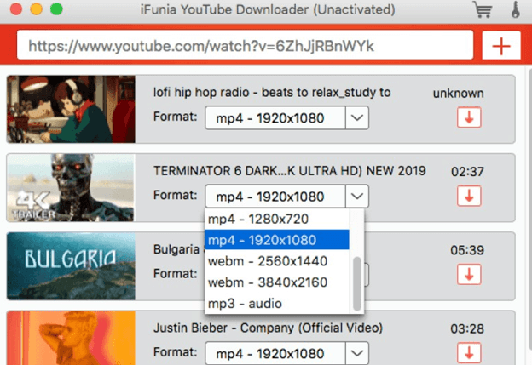Download the Terminator 6 trailer video
The height and width of the screenshot is (365, 532).
[469, 196]
